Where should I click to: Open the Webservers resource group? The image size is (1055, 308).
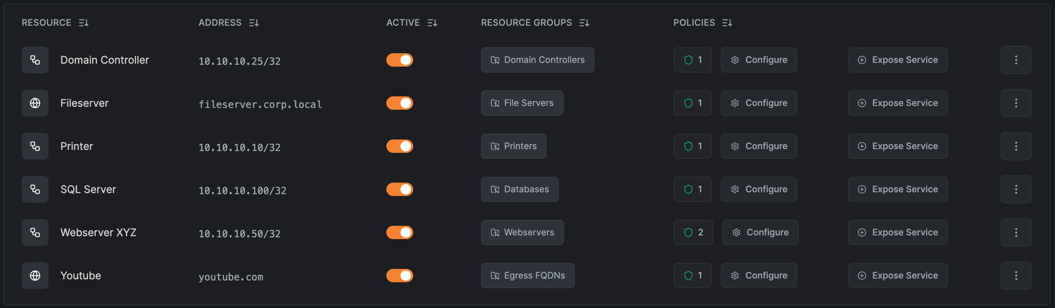522,233
